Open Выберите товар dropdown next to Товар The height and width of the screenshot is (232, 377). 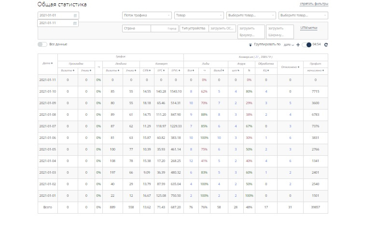pos(251,15)
